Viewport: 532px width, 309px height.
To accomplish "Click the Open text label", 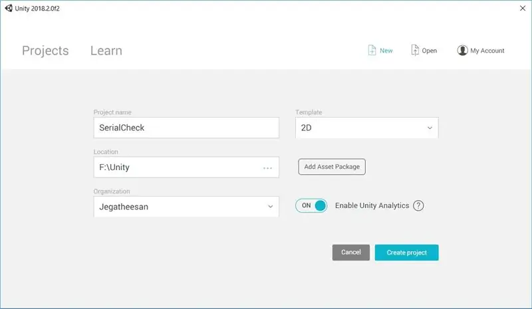I will pyautogui.click(x=429, y=51).
